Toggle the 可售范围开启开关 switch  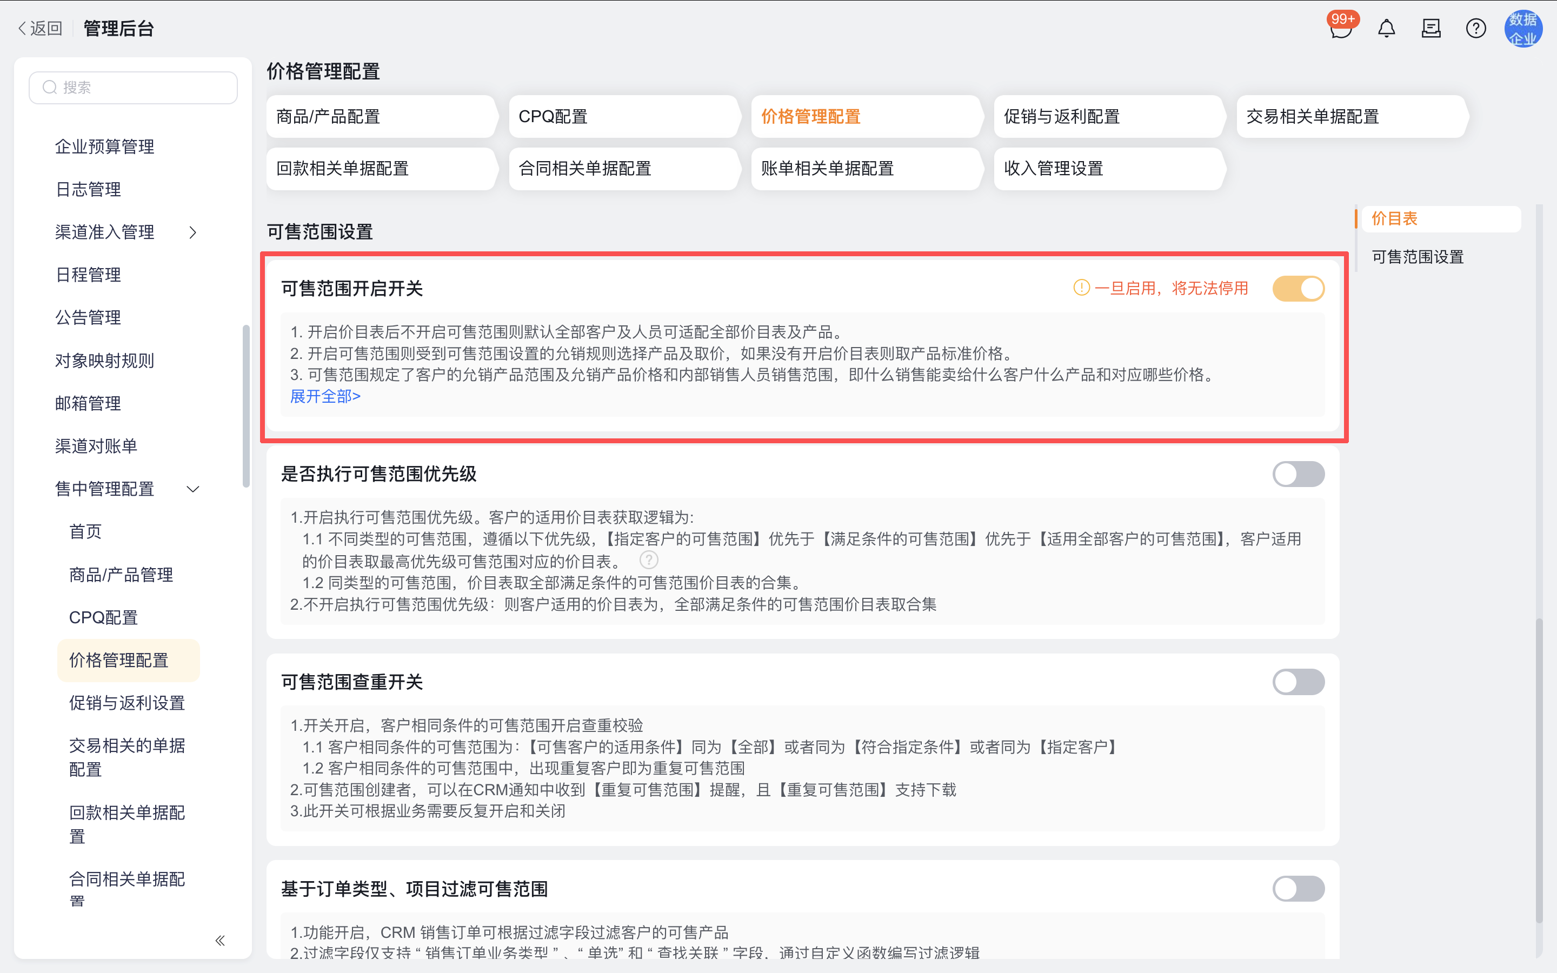click(1299, 288)
